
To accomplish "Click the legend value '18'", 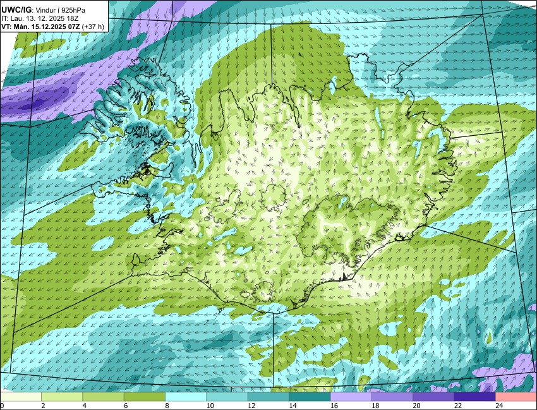I will point(375,406).
